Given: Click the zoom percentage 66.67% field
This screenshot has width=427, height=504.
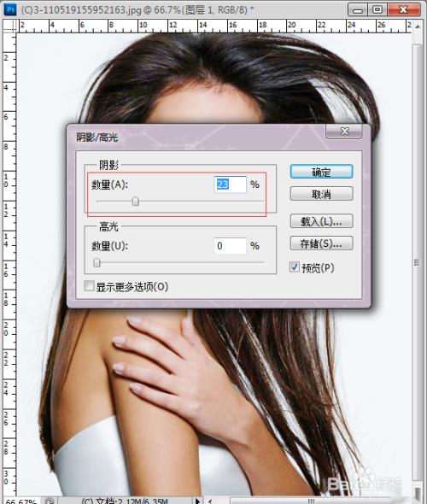Looking at the screenshot, I should (x=20, y=501).
